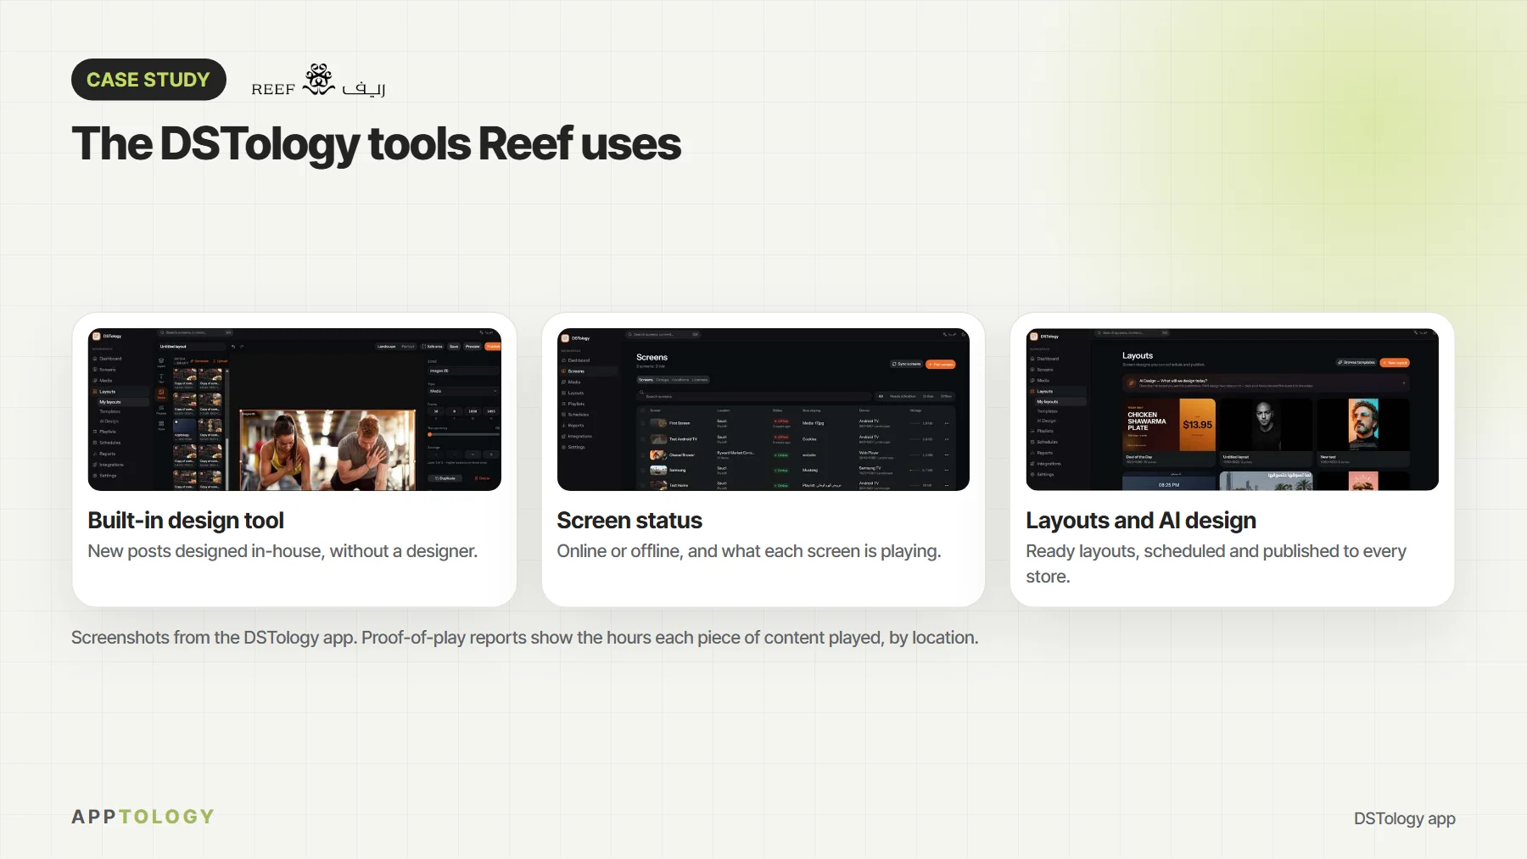
Task: Click the Sync screens button
Action: (906, 364)
